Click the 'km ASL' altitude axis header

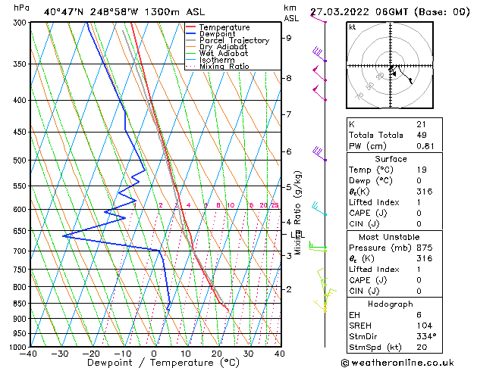pyautogui.click(x=291, y=13)
